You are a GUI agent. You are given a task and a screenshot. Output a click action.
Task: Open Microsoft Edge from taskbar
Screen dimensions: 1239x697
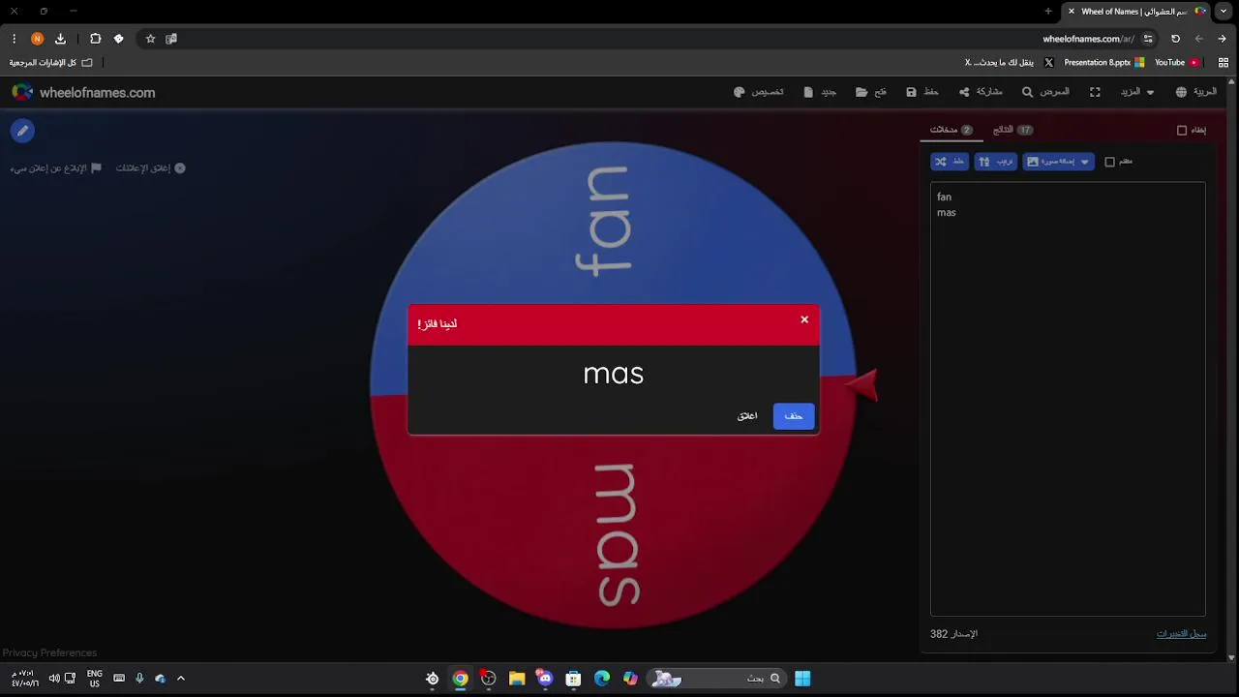point(602,679)
